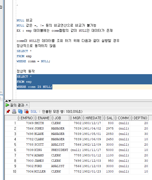This screenshot has width=152, height=180.
Task: Click the salary cell 2975
Action: click(x=108, y=129)
